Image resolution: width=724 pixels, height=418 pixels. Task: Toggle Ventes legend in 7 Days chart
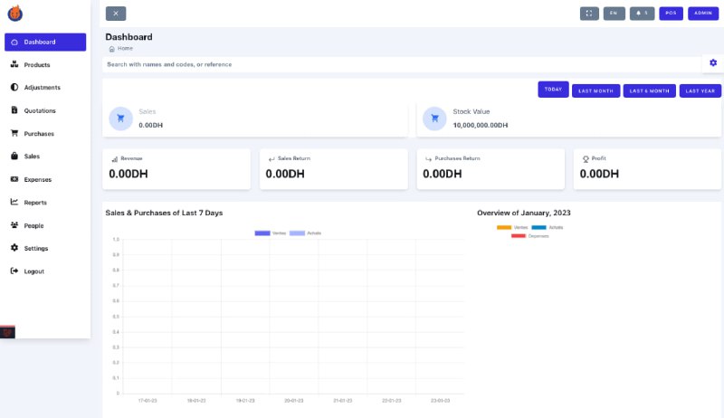point(271,233)
